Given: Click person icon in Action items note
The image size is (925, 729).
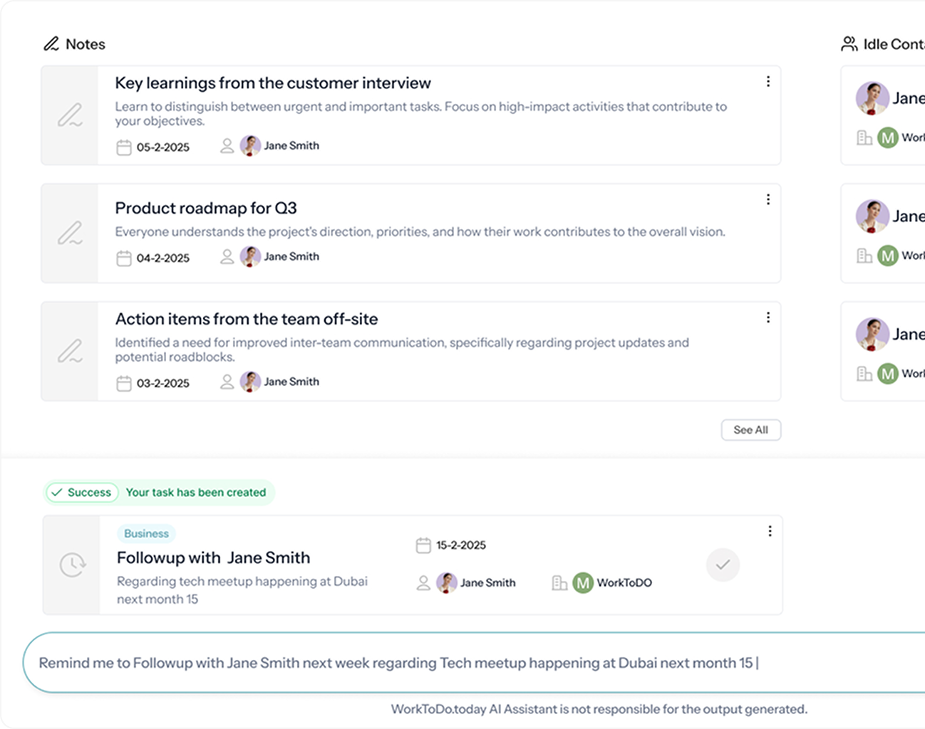Looking at the screenshot, I should [227, 382].
